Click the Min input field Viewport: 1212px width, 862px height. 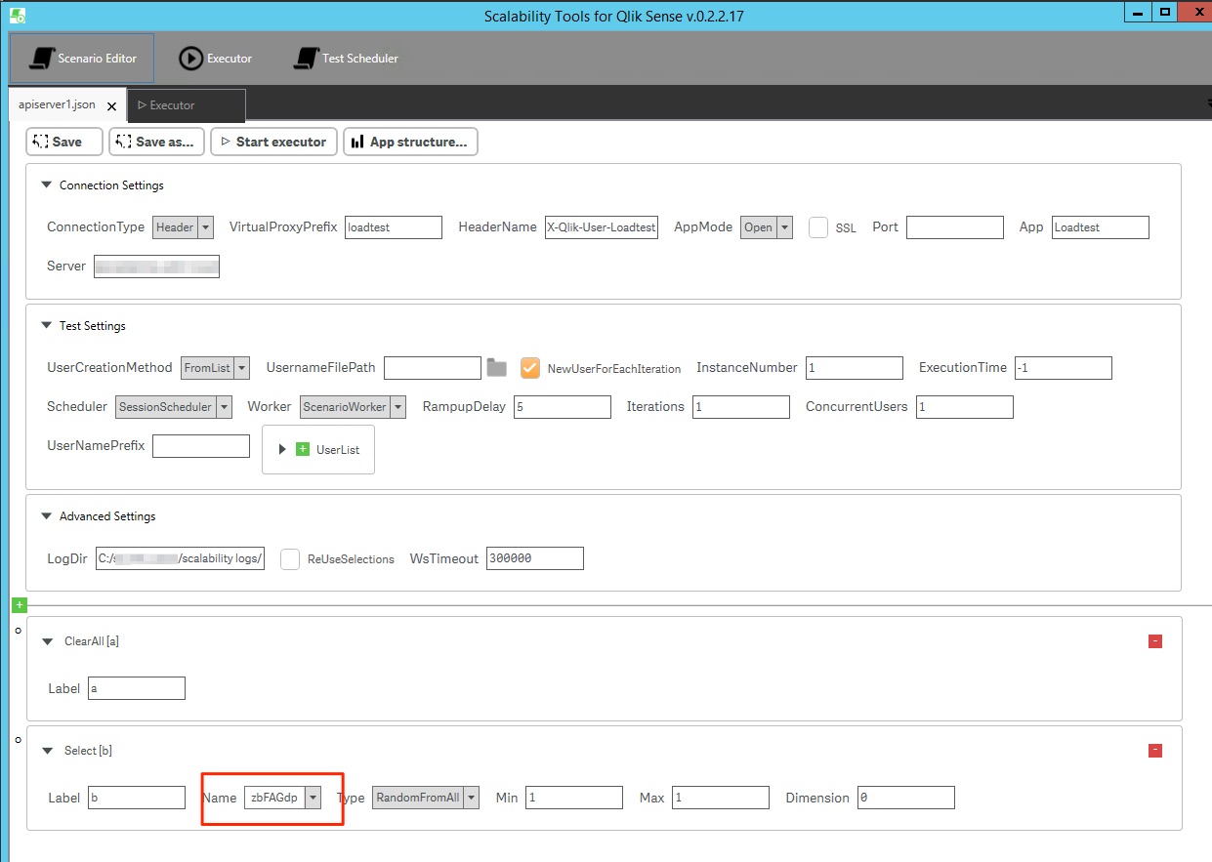[574, 798]
